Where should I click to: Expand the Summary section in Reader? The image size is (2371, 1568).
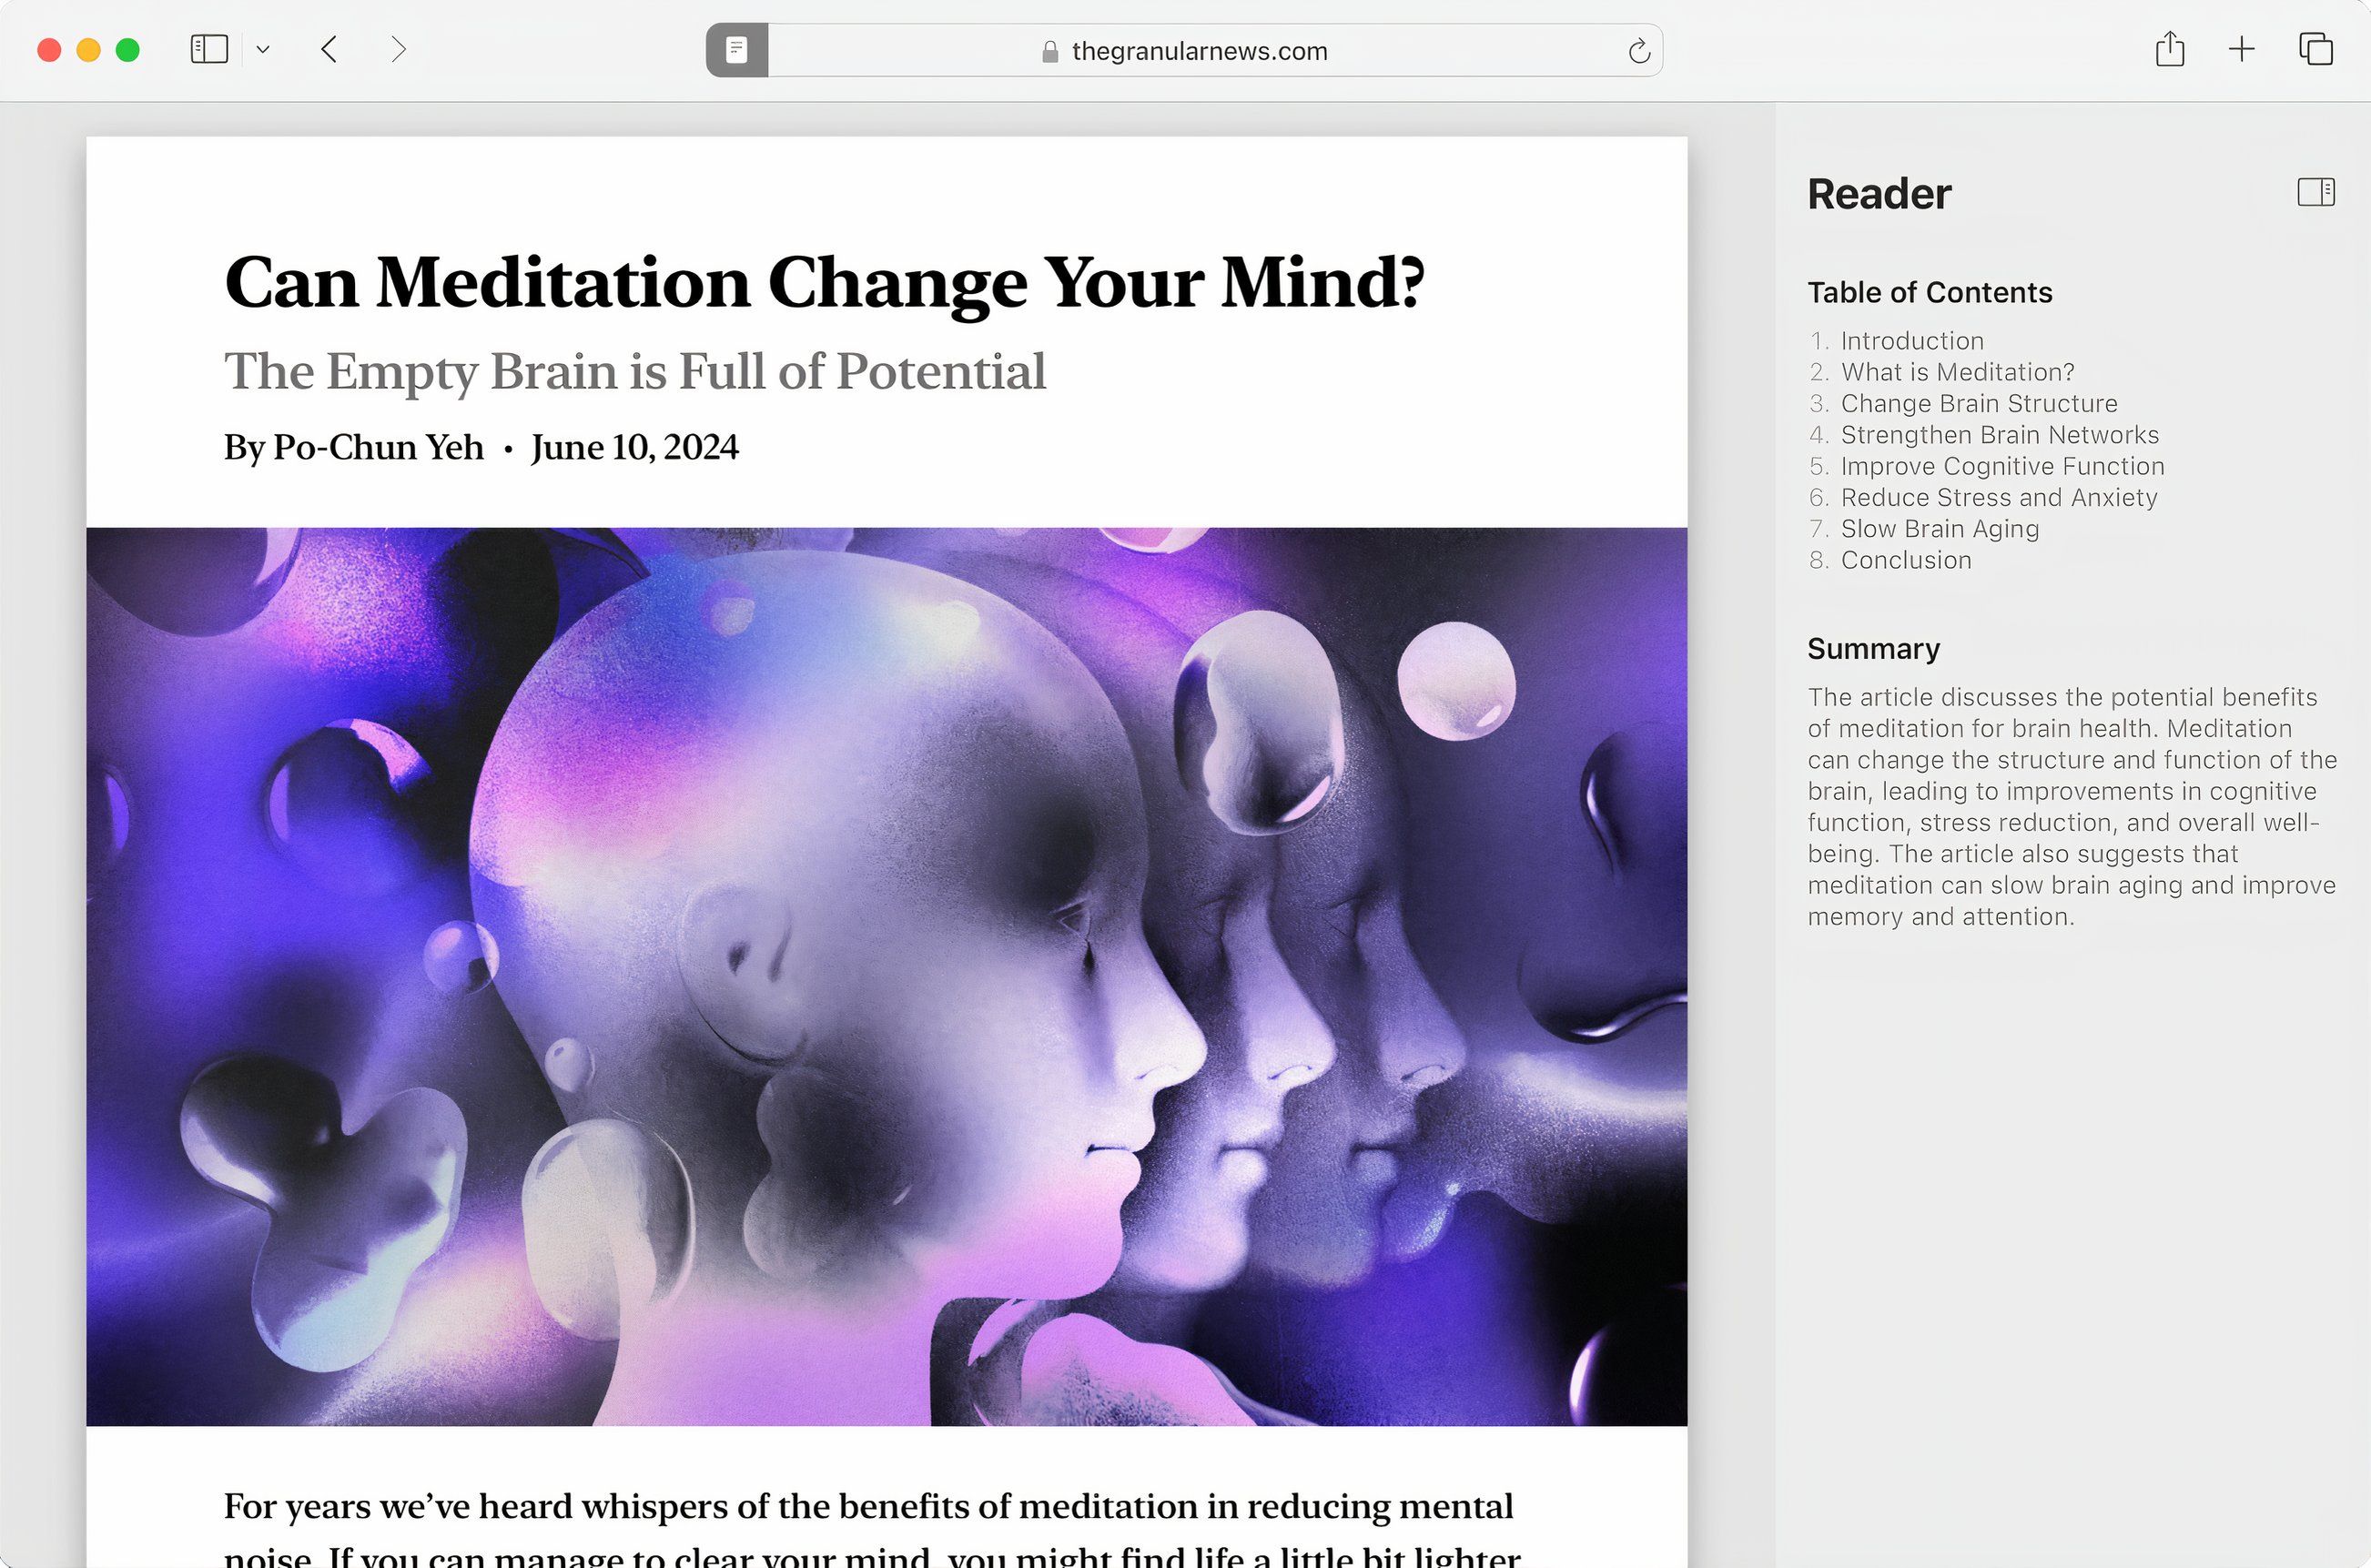pos(1876,649)
